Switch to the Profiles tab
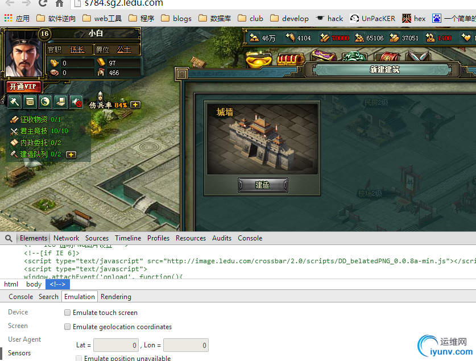 (x=158, y=238)
